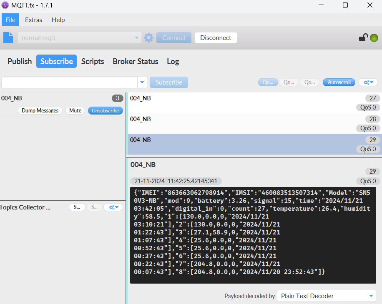Click the timestamp 21-11-2024 11:42:25

[x=176, y=181]
